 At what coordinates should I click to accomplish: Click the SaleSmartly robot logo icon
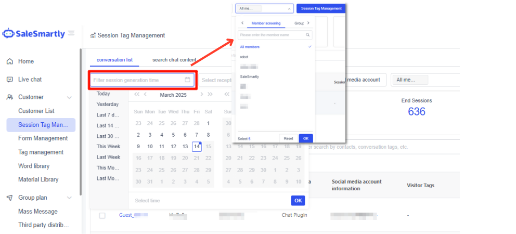coord(8,34)
